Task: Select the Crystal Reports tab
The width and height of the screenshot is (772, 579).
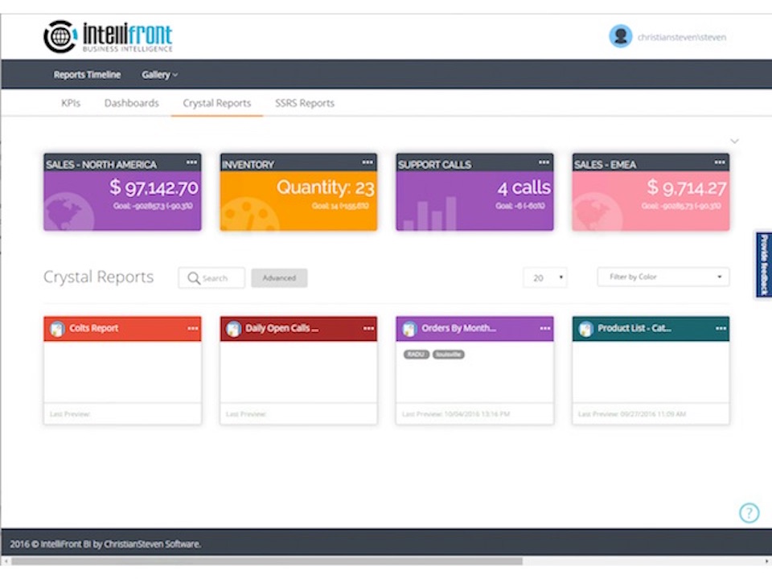Action: coord(217,103)
